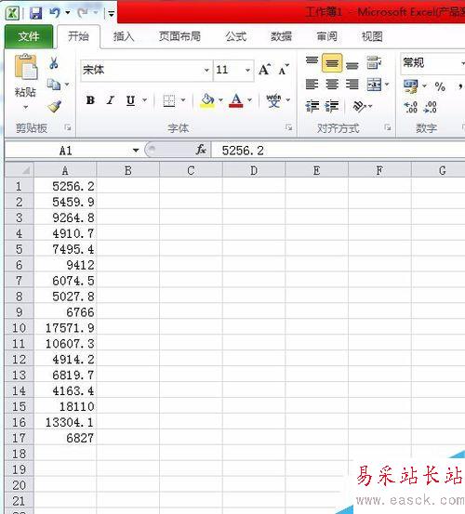Screen dimensions: 465x514
Task: Open the number format 常规 dropdown
Action: coord(462,63)
